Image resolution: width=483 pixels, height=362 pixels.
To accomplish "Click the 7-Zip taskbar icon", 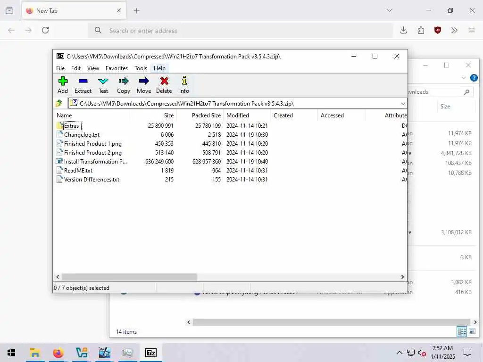I will [x=150, y=353].
